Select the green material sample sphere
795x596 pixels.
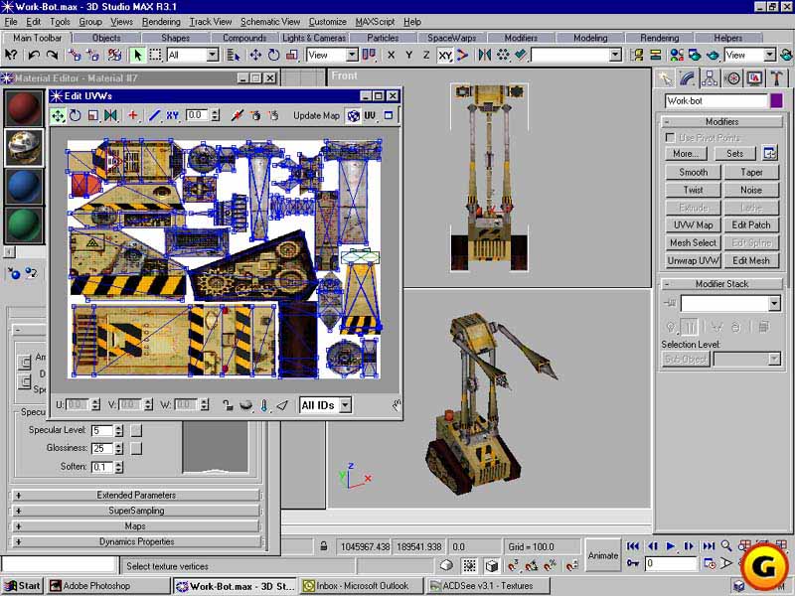[x=23, y=226]
